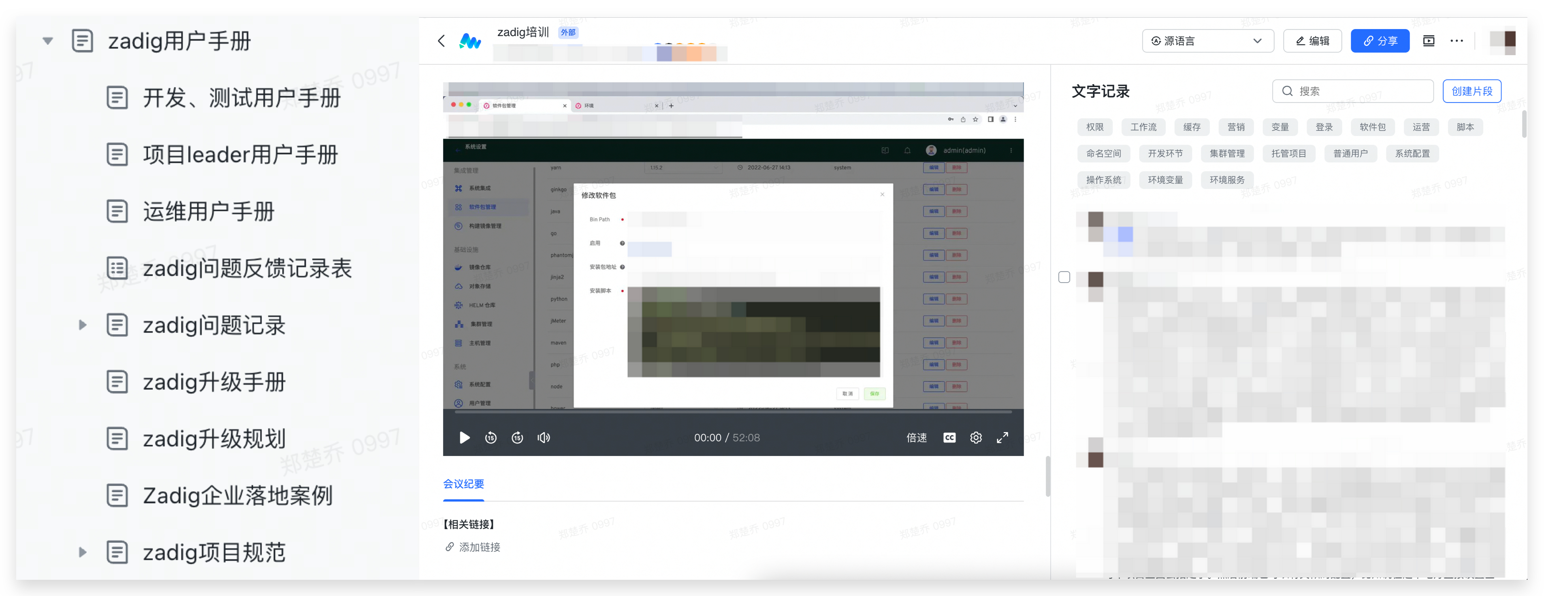This screenshot has width=1544, height=596.
Task: Switch to 会议纪要 tab
Action: pyautogui.click(x=463, y=484)
